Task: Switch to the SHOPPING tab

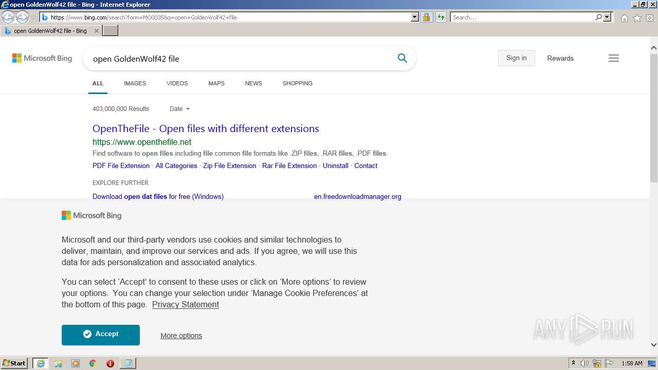Action: 298,83
